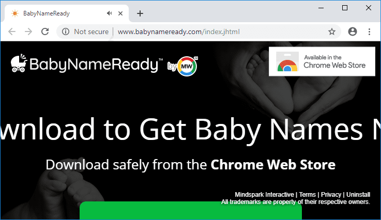This screenshot has height=220, width=381.
Task: Click the BabyNameReady stroller logo
Action: [x=19, y=64]
